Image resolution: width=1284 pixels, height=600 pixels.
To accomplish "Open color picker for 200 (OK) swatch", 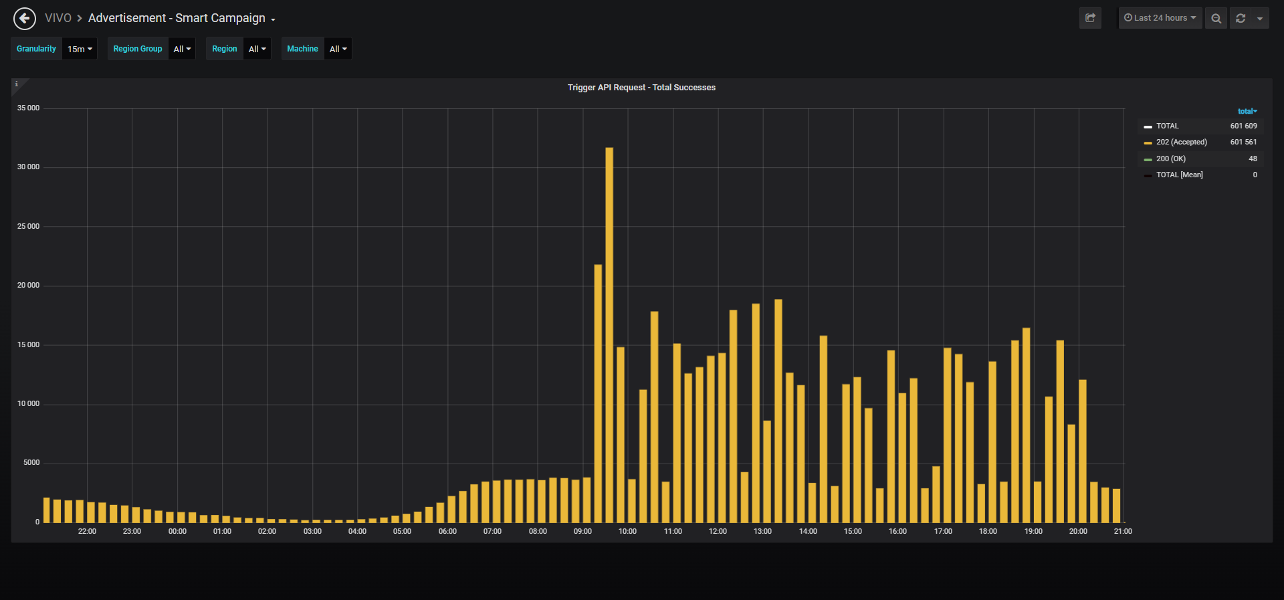I will [1148, 159].
